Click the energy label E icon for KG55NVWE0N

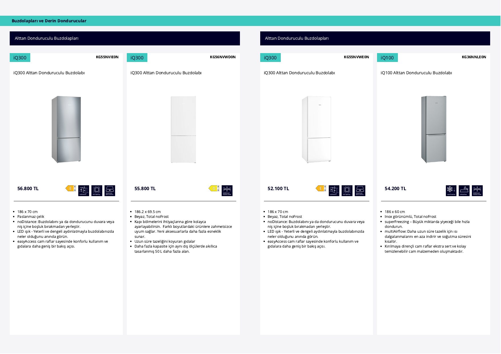[321, 188]
